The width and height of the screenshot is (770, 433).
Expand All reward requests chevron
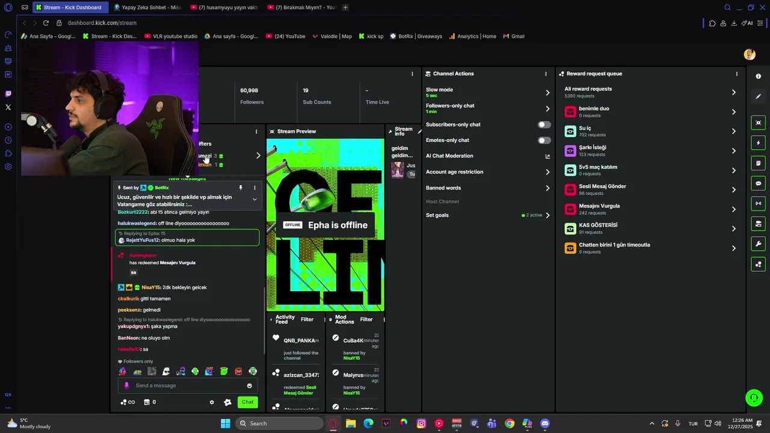pyautogui.click(x=733, y=92)
